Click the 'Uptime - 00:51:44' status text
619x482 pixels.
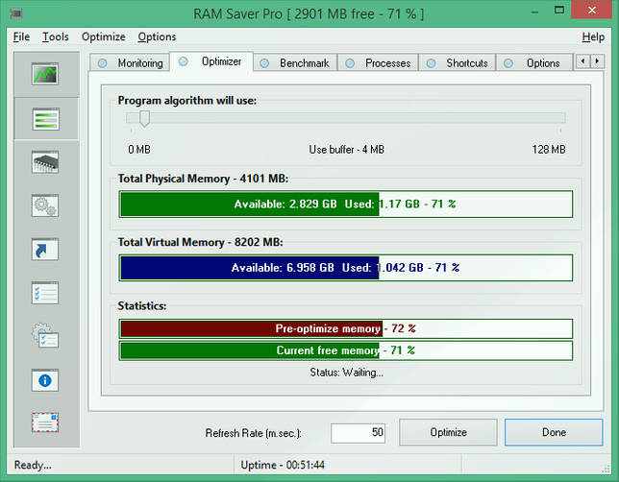pos(283,465)
